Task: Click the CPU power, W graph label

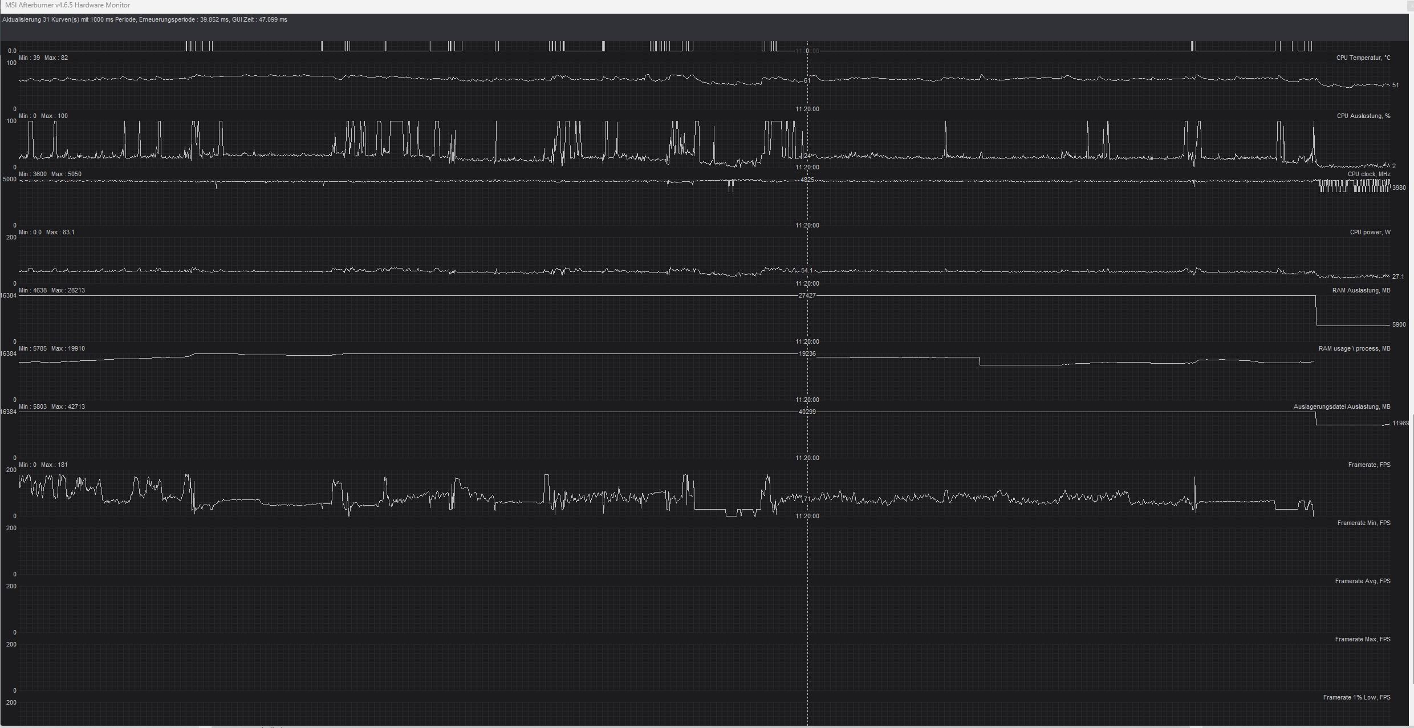Action: [1370, 232]
